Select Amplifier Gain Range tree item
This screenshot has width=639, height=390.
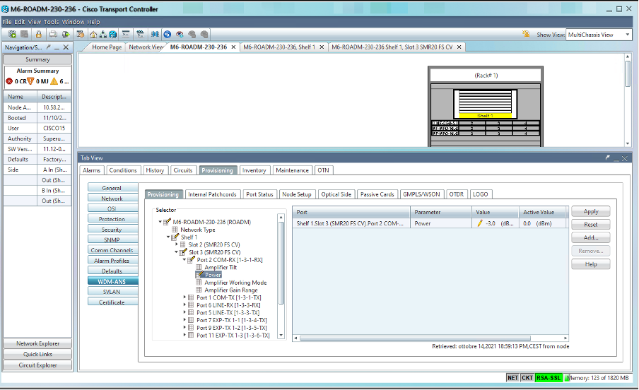231,290
